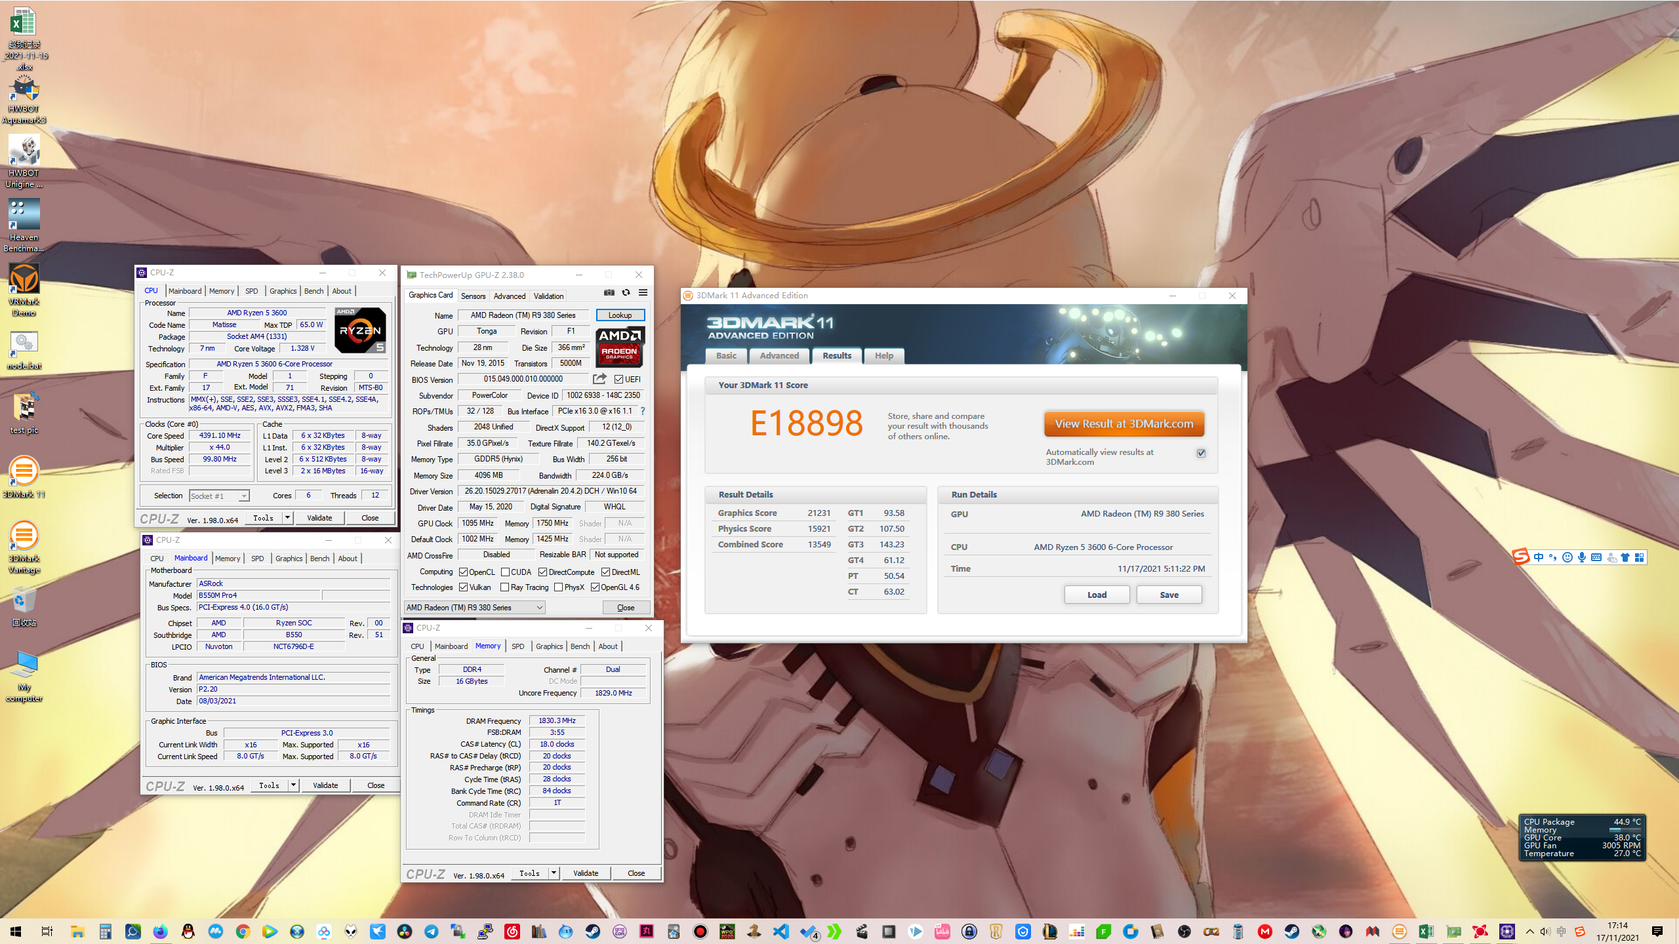
Task: Launch Google Chrome from the taskbar
Action: (243, 932)
